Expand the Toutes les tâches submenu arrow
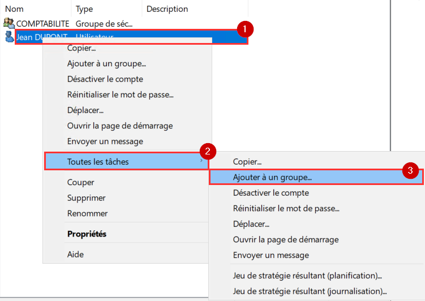 201,162
